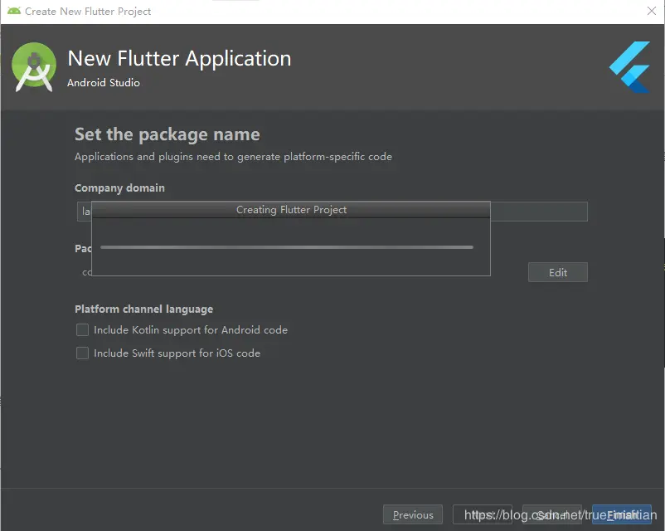Click Edit next to the package name
The width and height of the screenshot is (665, 531).
pyautogui.click(x=558, y=272)
